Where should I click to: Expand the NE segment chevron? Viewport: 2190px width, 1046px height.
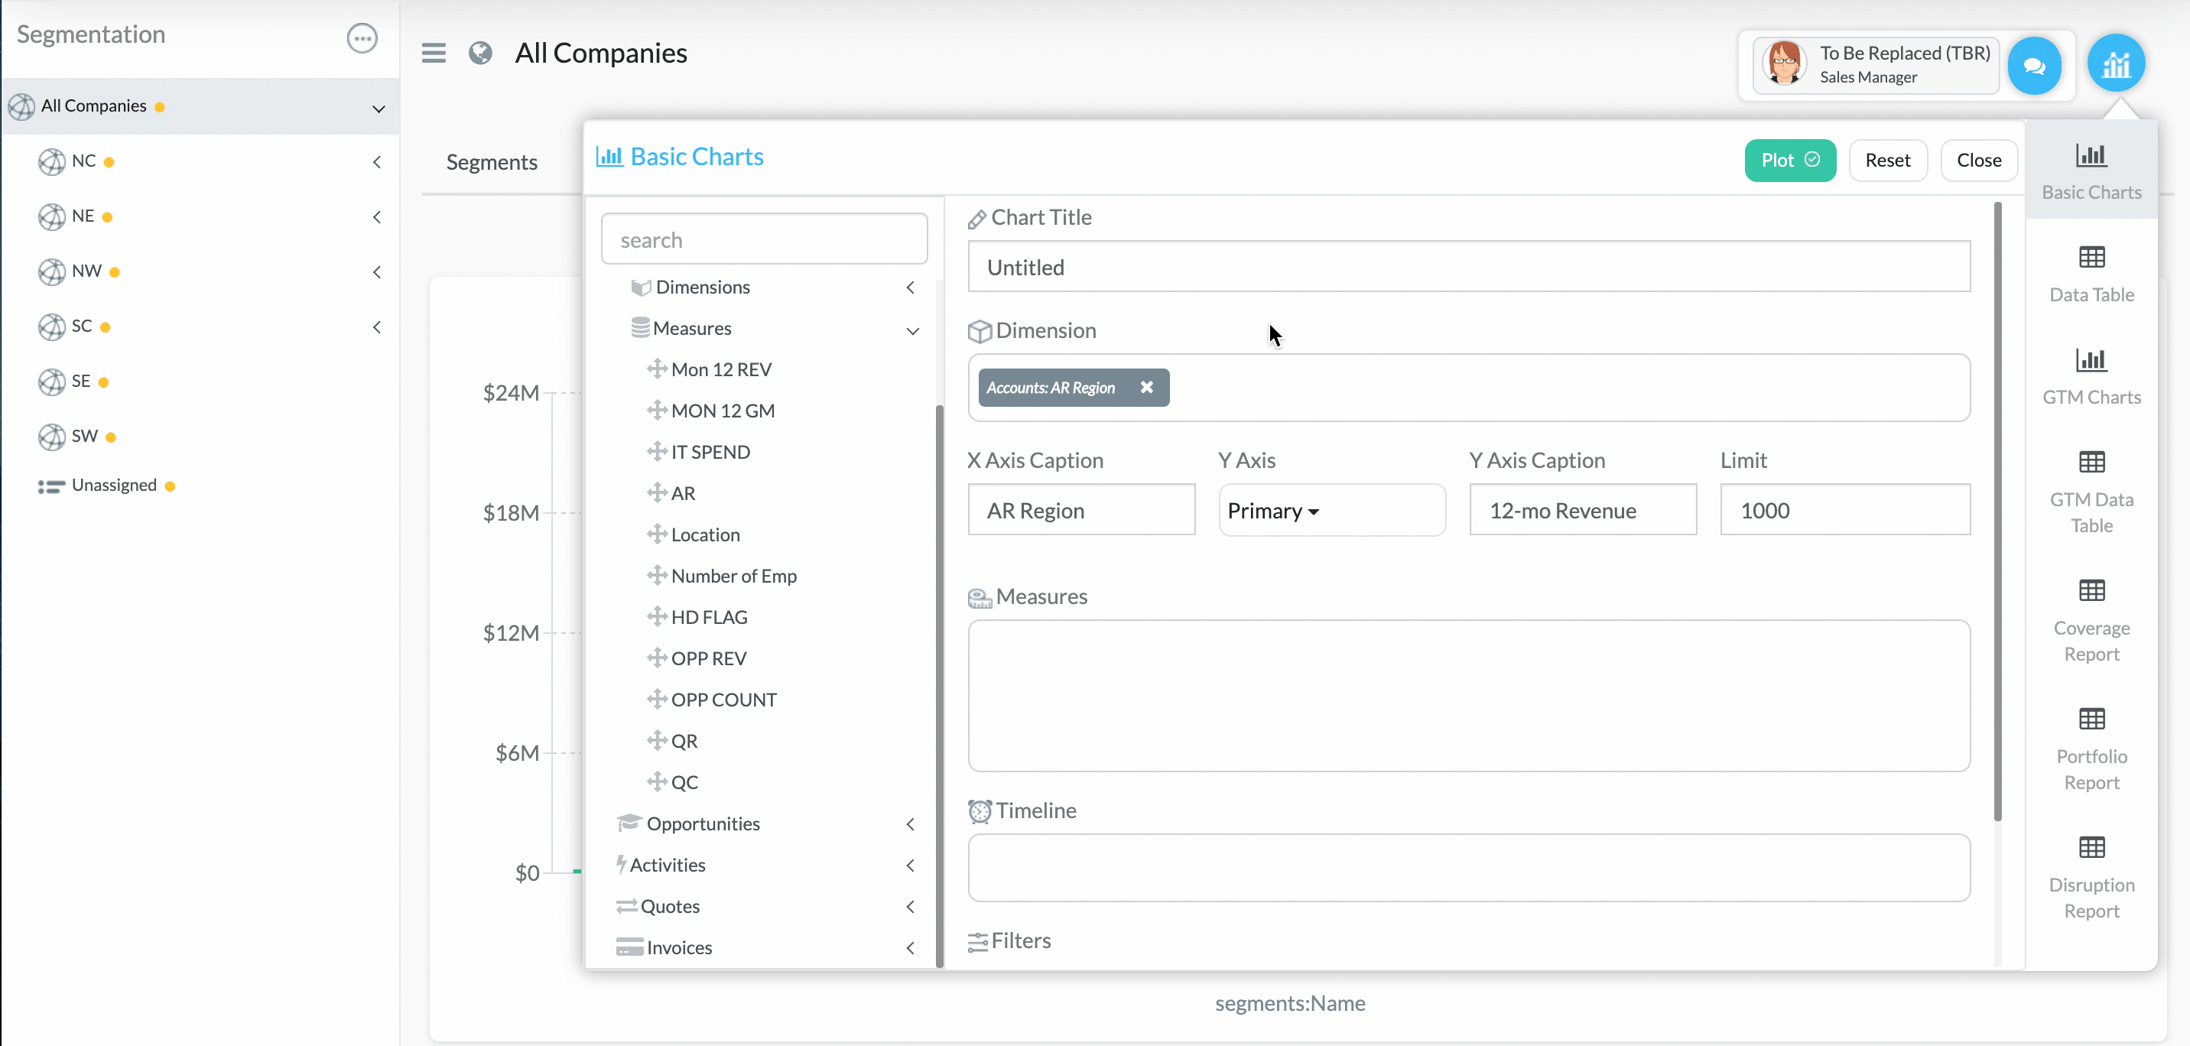[377, 217]
